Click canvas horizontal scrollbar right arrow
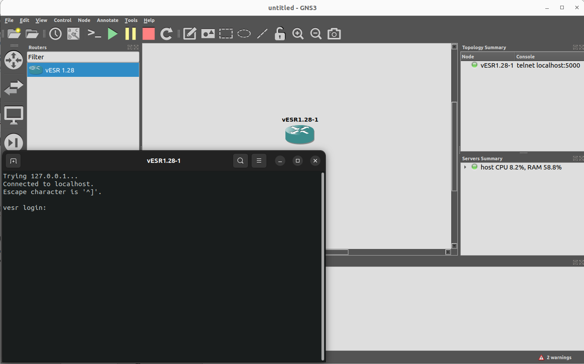This screenshot has height=364, width=584. [448, 252]
